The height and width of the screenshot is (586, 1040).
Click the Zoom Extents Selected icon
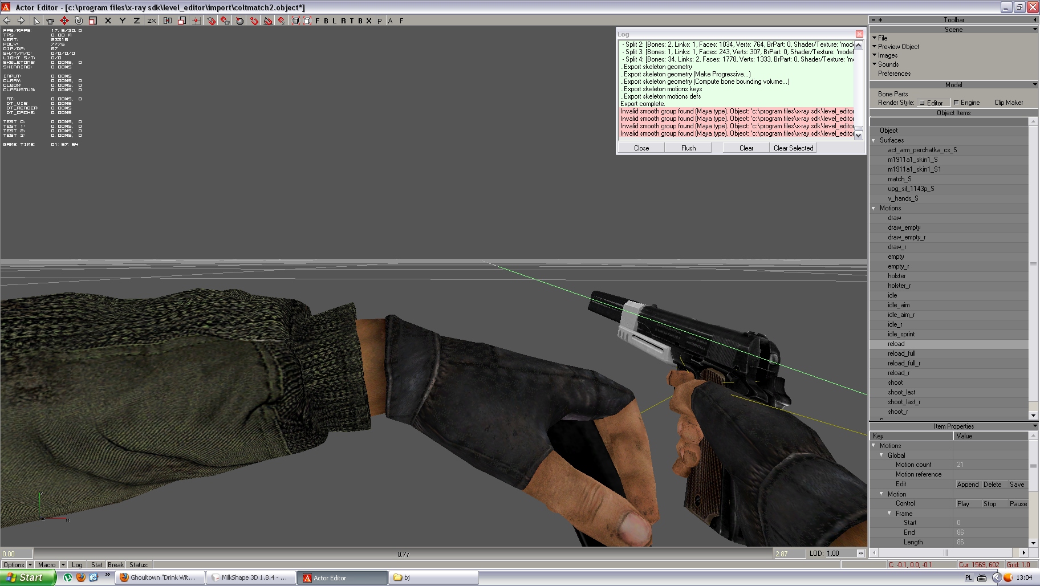[x=307, y=21]
